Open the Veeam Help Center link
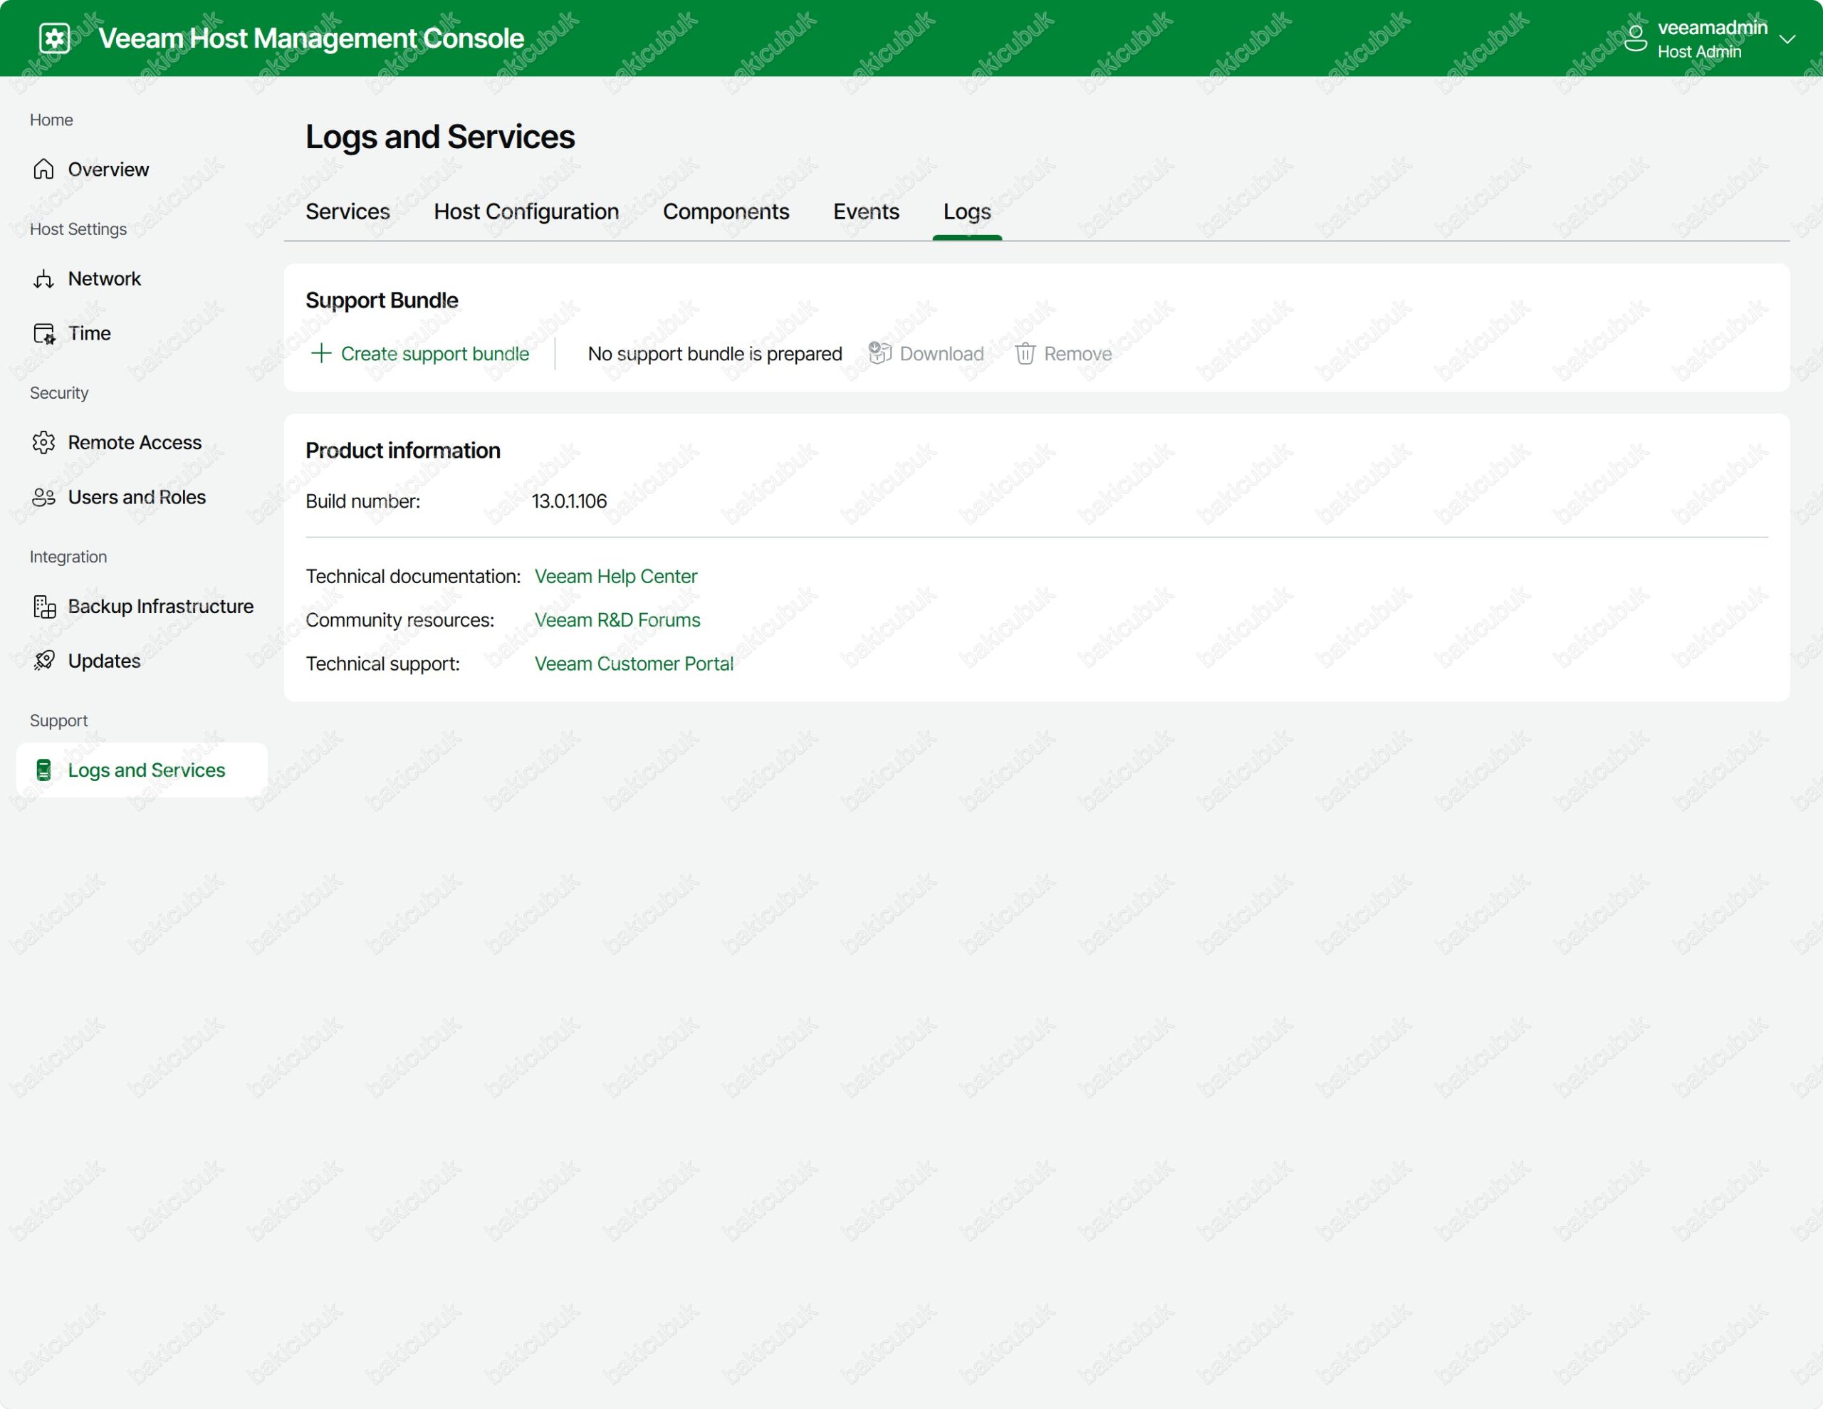This screenshot has height=1409, width=1823. pos(615,577)
